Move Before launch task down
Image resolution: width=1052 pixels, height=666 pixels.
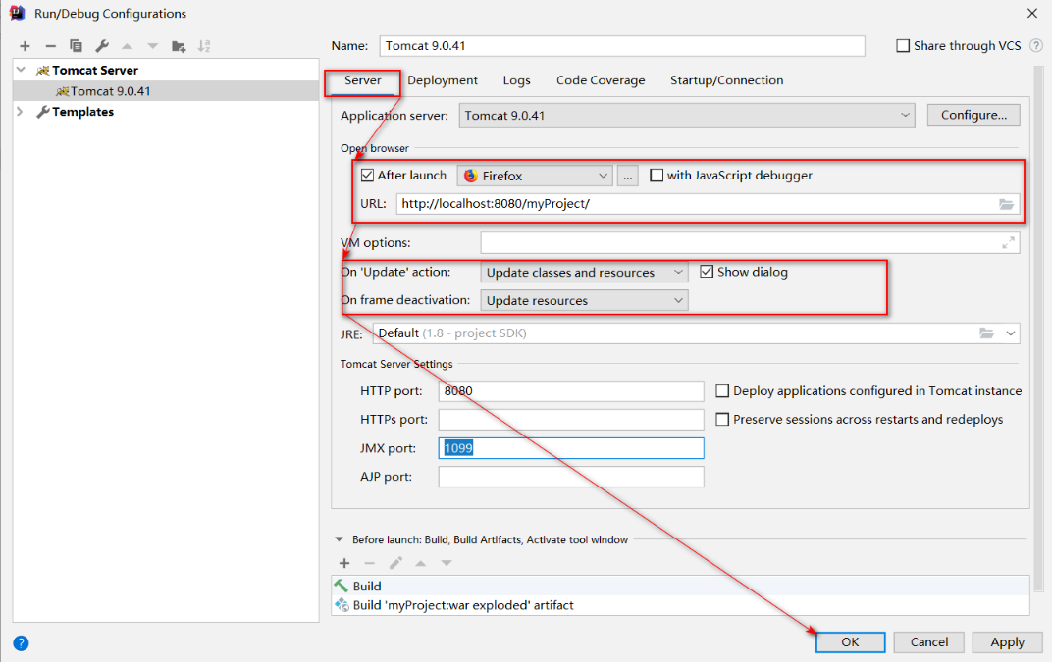pos(447,563)
